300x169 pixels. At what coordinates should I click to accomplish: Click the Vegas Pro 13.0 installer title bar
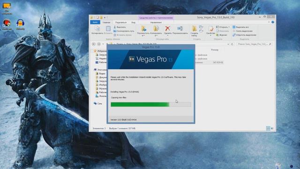click(151, 47)
